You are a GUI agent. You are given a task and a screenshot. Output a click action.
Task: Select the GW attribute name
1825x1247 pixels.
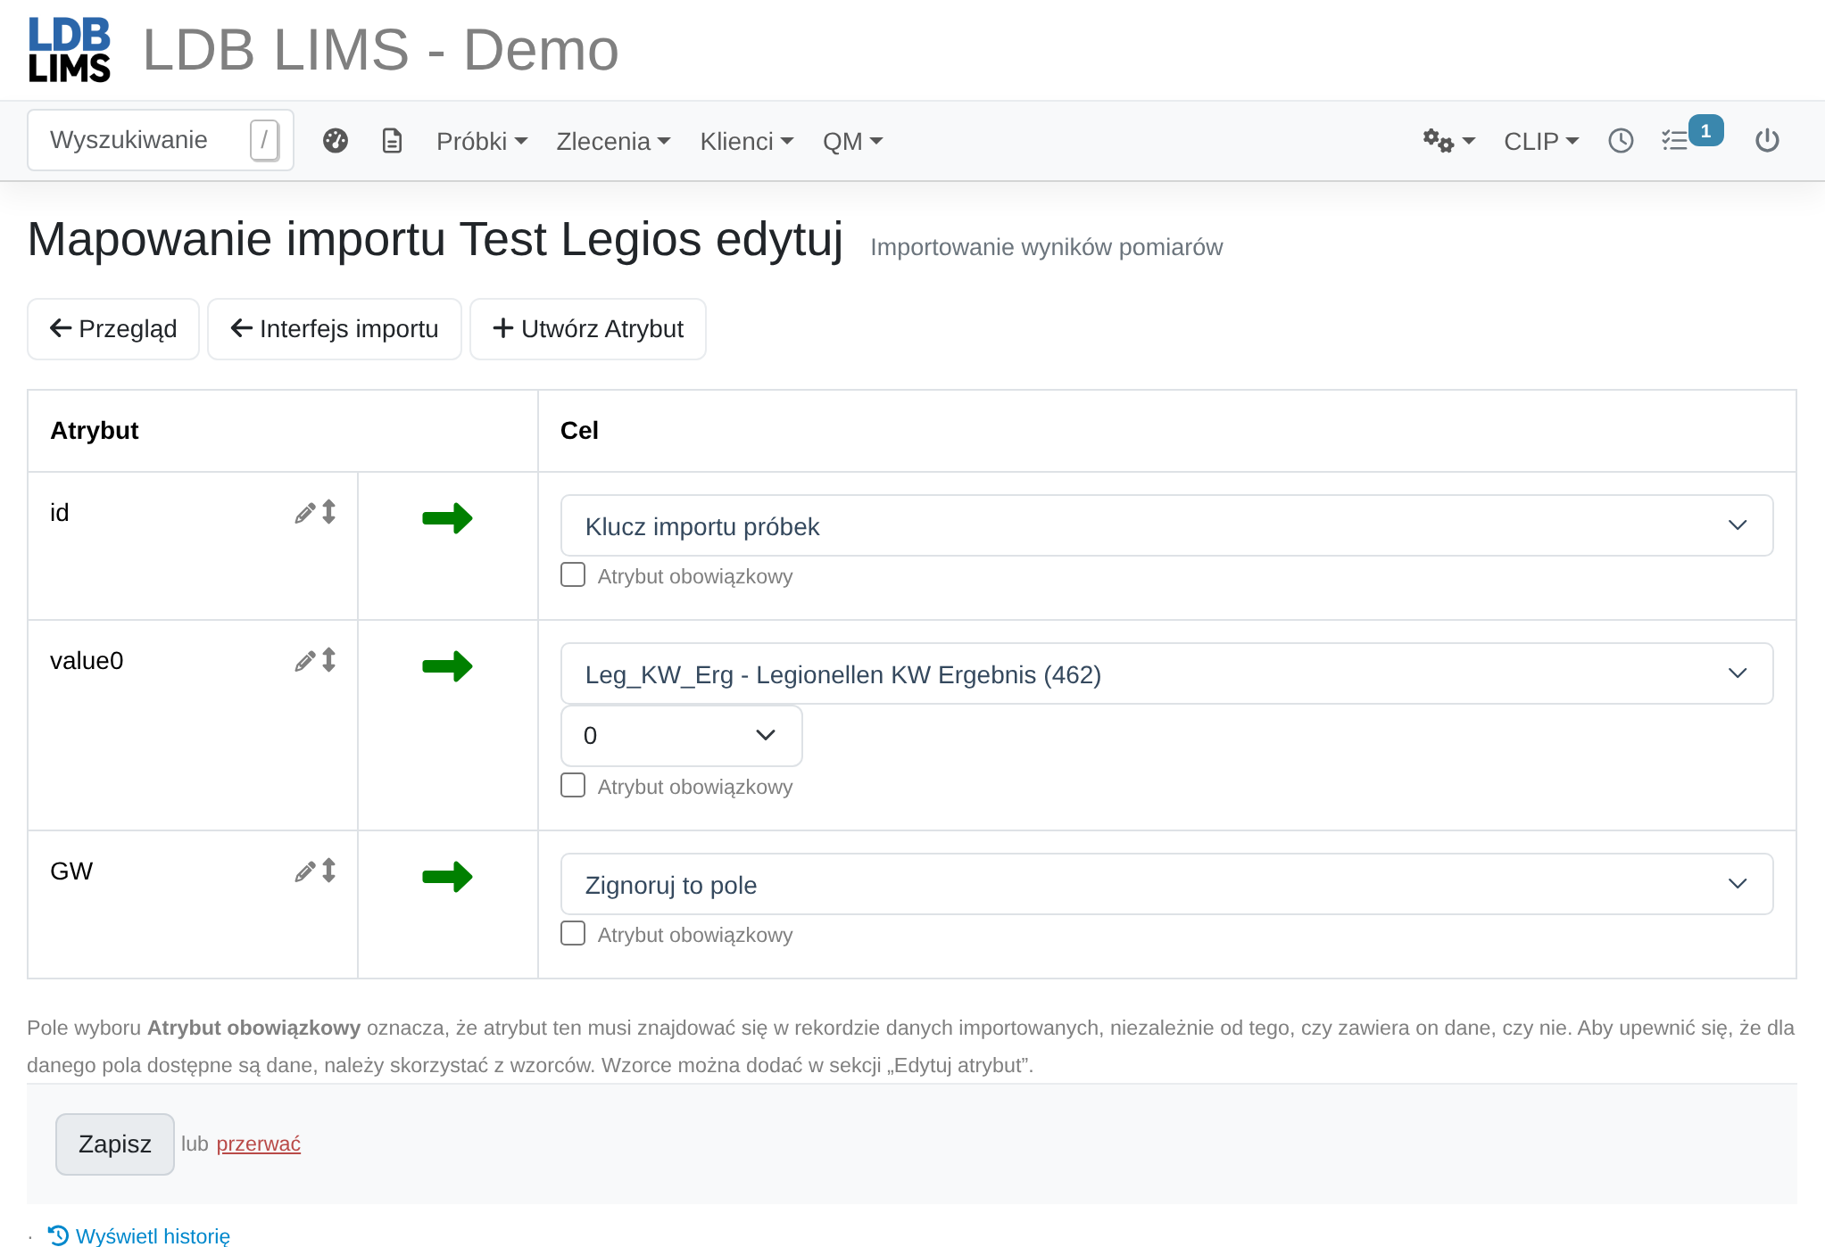tap(71, 871)
